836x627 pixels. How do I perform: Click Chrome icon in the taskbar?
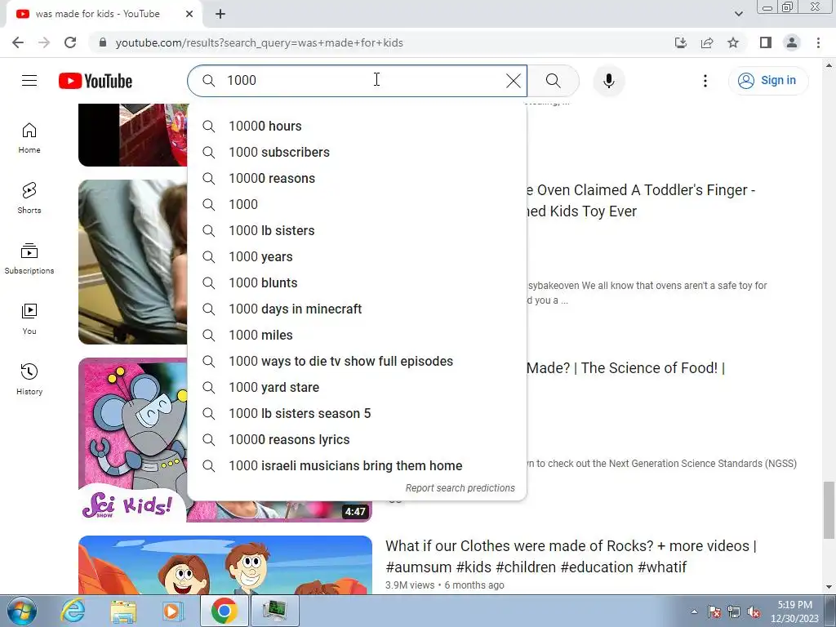click(x=224, y=611)
